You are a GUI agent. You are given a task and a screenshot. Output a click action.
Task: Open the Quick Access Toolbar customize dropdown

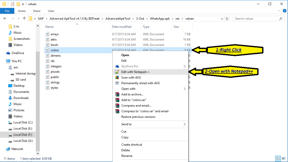(23, 4)
